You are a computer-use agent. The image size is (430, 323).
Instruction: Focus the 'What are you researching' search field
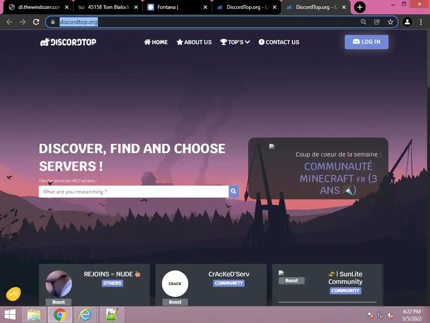[134, 191]
